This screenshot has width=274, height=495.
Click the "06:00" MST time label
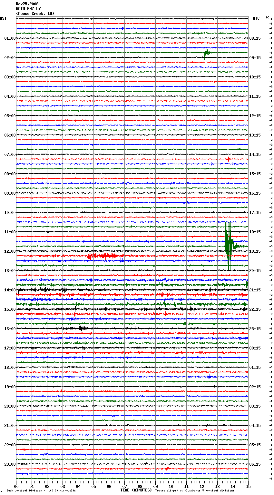10,135
